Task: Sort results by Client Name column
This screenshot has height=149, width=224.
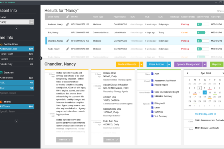Action: 54,17
